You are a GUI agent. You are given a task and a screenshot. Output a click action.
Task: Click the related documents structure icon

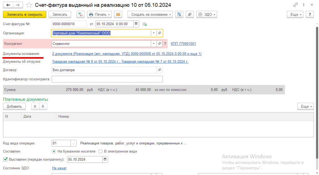coord(179,15)
